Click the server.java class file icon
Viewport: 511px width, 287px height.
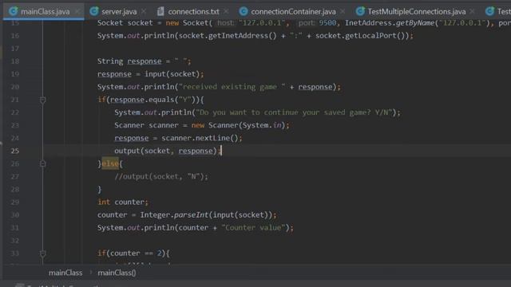(94, 11)
